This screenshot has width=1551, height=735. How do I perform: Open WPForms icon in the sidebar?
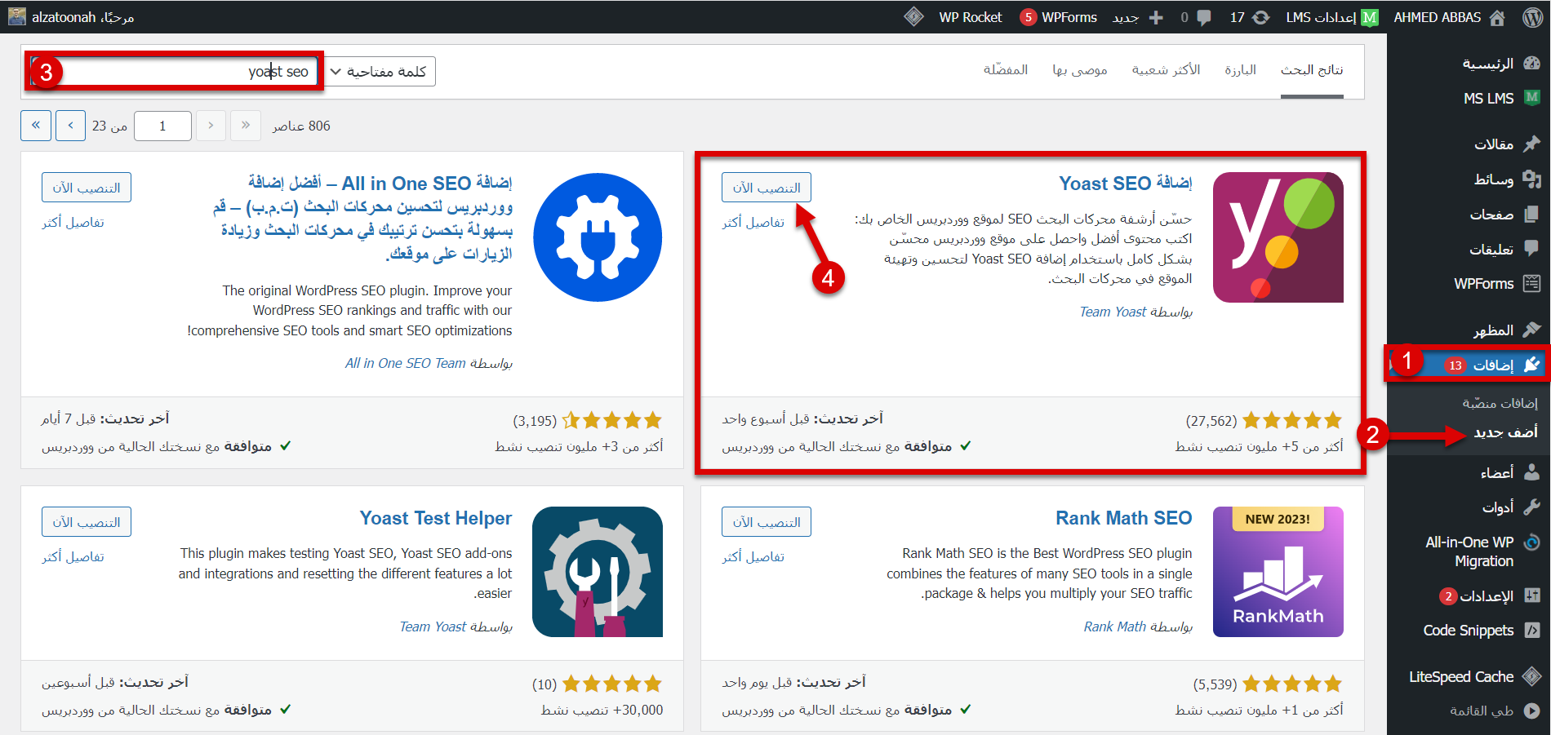coord(1531,283)
